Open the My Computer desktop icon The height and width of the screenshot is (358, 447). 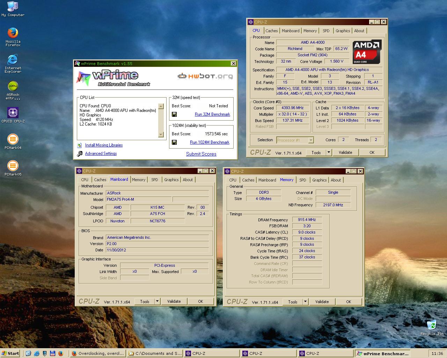pyautogui.click(x=13, y=9)
